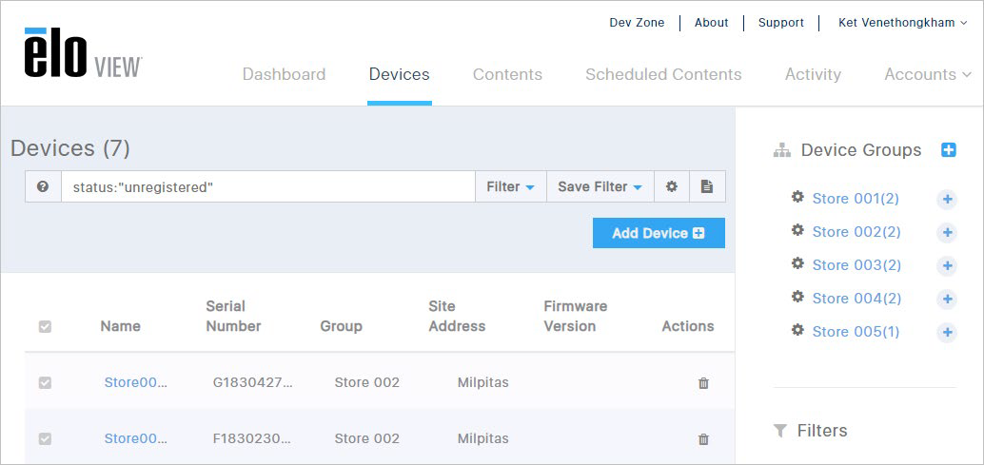Open the Save Filter dropdown
984x465 pixels.
click(600, 186)
